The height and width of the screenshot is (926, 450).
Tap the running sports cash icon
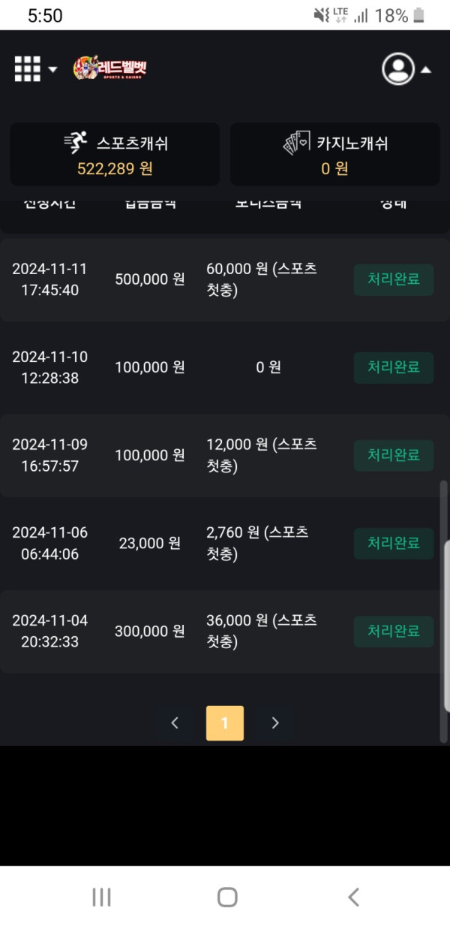[x=76, y=143]
